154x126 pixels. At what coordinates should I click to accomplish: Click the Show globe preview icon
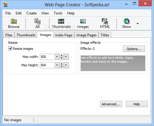[x=126, y=21]
